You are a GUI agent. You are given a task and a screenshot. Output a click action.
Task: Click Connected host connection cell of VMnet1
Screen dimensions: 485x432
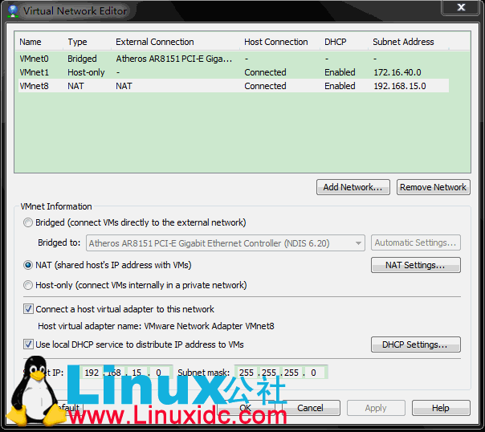tap(265, 72)
